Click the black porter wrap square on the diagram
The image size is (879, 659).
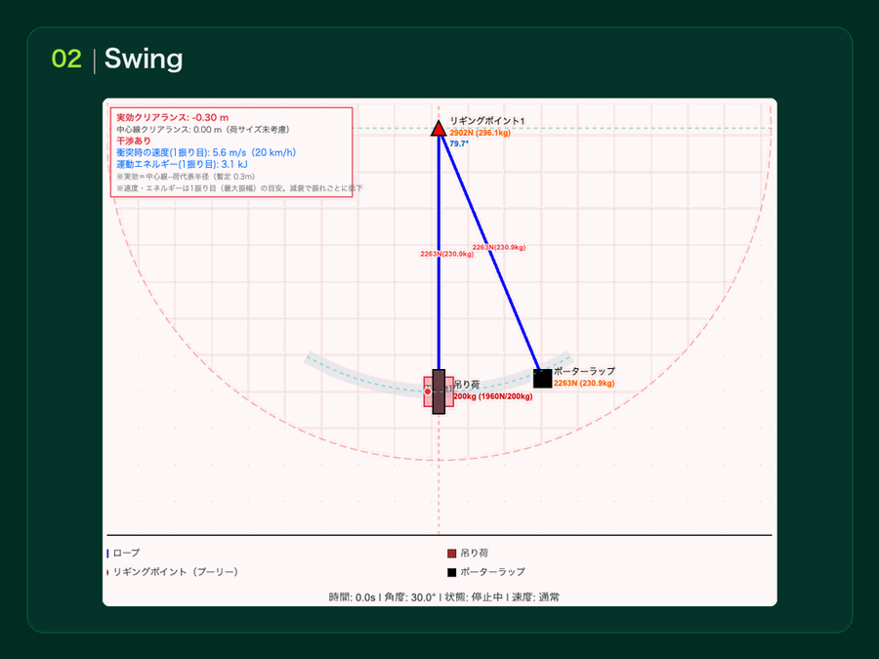click(x=542, y=379)
